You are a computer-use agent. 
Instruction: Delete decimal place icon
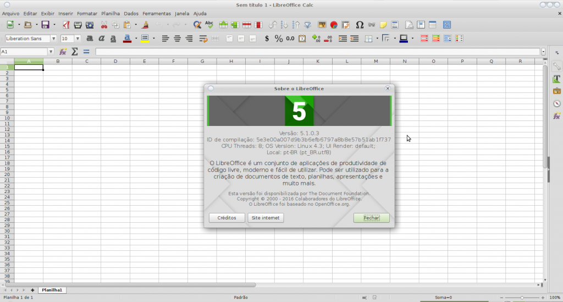pyautogui.click(x=328, y=39)
